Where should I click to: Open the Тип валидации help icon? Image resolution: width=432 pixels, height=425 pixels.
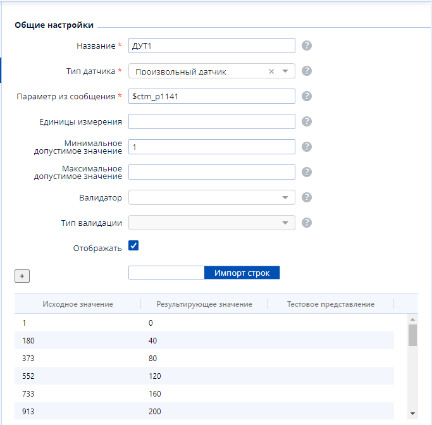pos(307,223)
